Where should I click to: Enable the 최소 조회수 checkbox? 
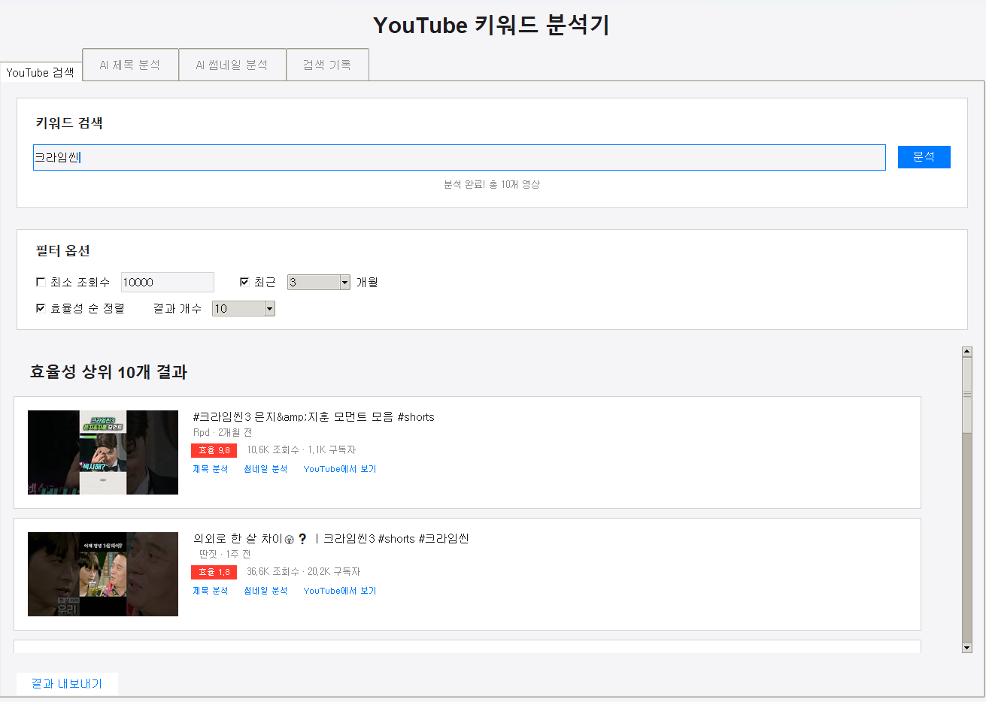point(41,282)
